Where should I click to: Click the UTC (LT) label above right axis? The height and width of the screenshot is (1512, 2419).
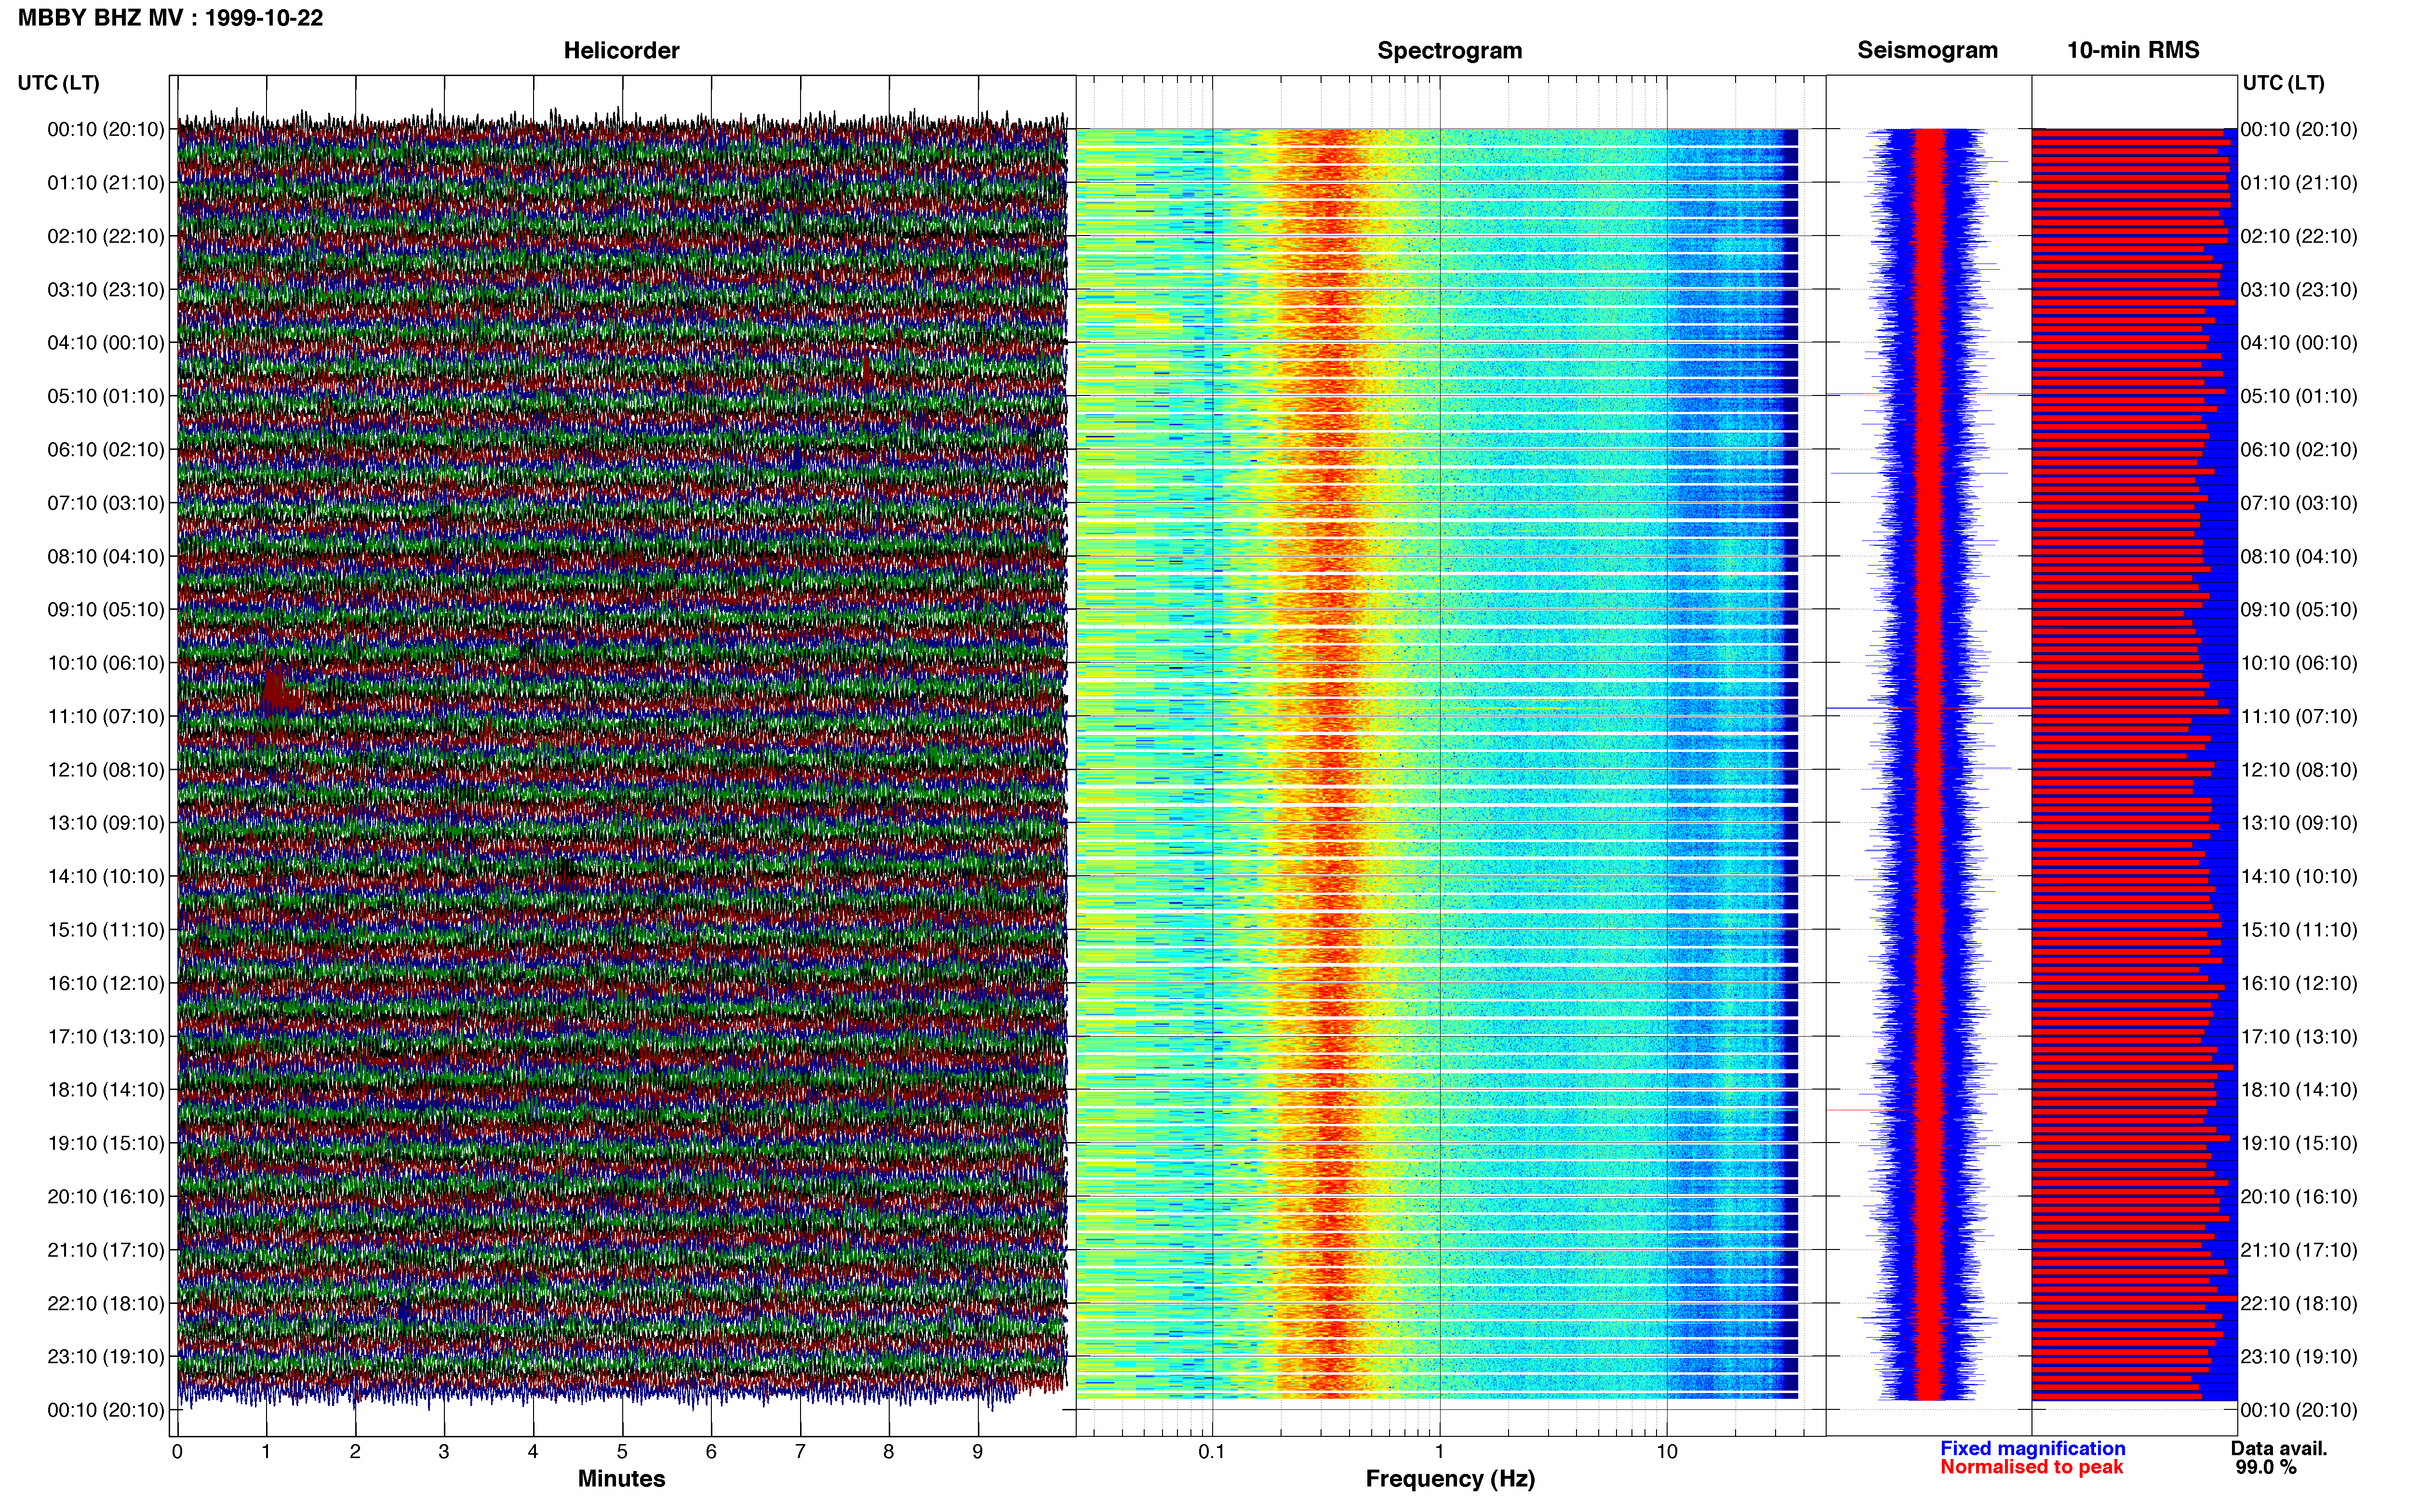point(2283,83)
